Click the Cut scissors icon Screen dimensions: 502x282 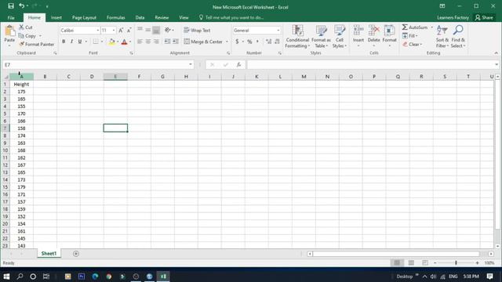click(21, 27)
